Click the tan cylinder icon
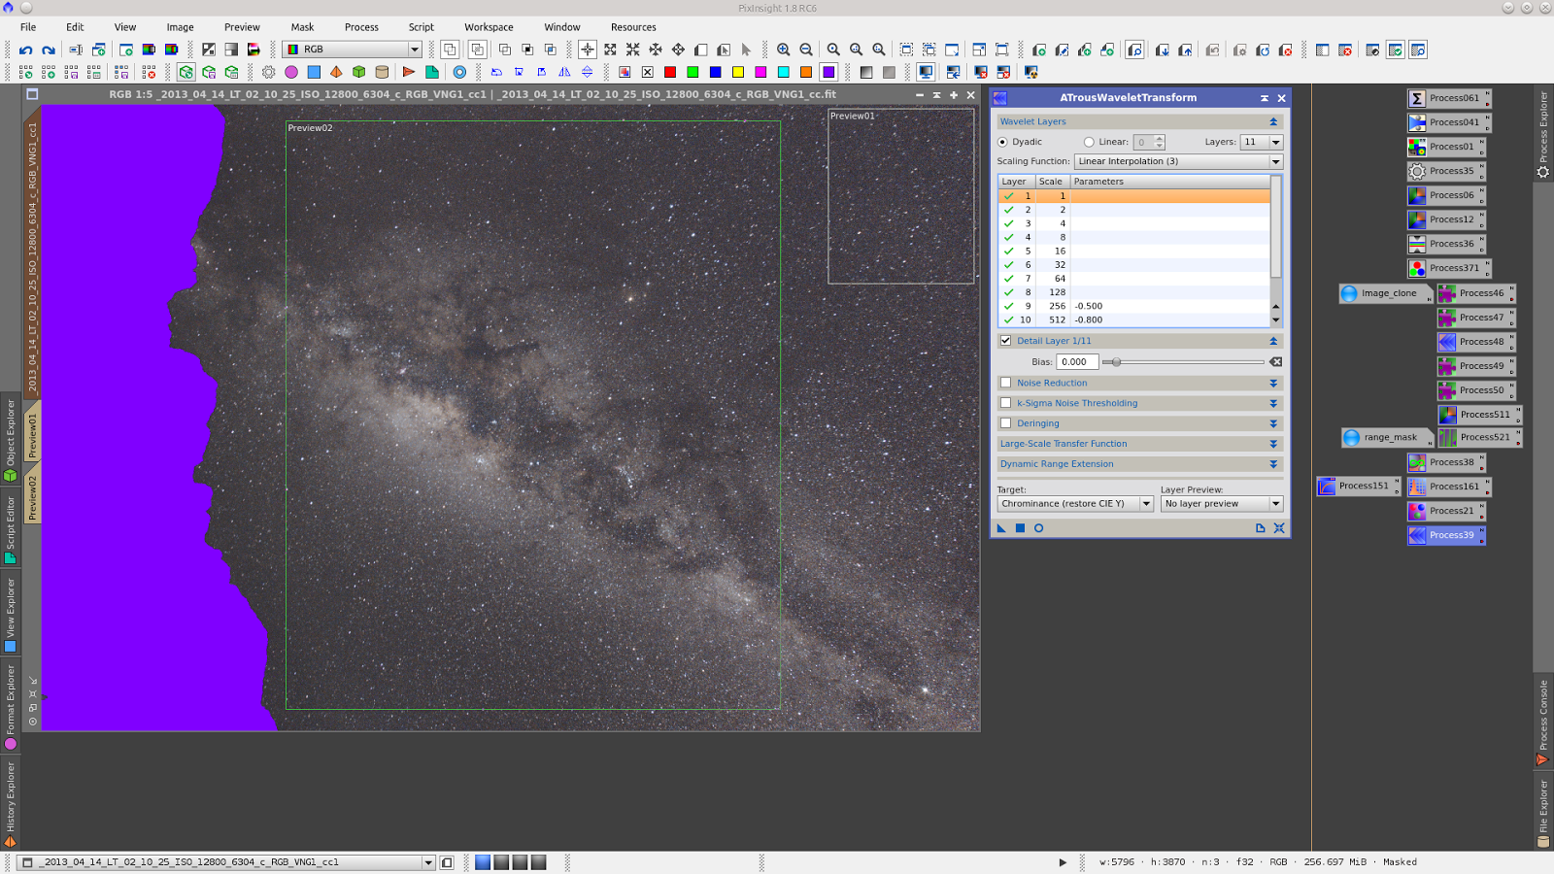1554x874 pixels. 382,72
